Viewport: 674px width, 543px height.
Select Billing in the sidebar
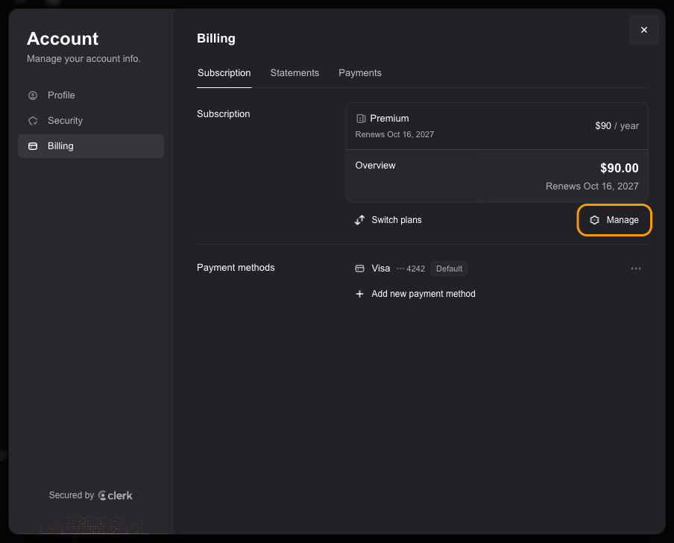[x=91, y=145]
